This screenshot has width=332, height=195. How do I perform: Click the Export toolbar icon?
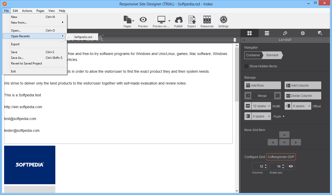192,20
